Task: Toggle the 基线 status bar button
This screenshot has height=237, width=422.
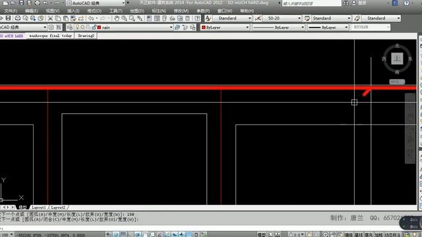Action: (x=359, y=234)
